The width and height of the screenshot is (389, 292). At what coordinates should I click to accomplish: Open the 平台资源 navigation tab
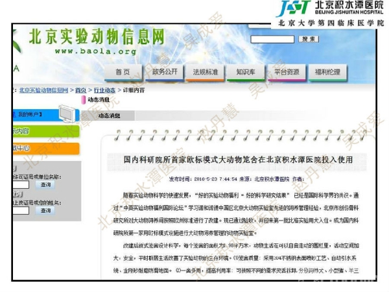[x=286, y=71]
